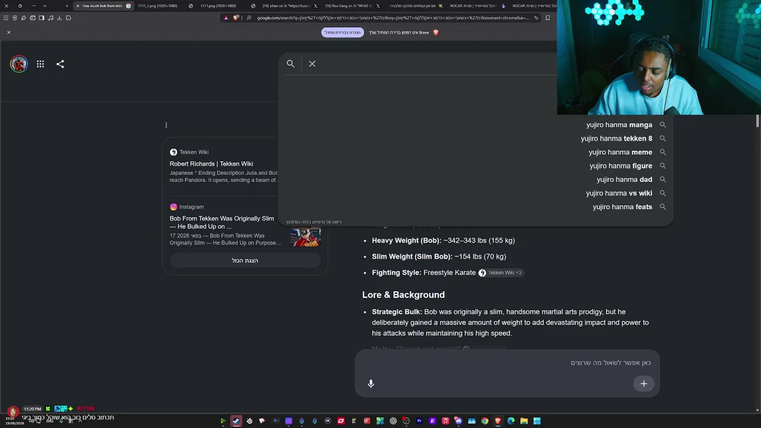Click the browser address bar URL
Viewport: 761px width, 428px height.
[392, 18]
